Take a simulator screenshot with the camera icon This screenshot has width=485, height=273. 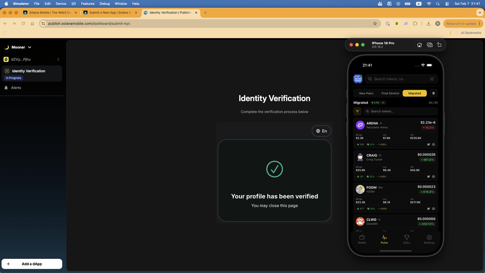click(430, 45)
